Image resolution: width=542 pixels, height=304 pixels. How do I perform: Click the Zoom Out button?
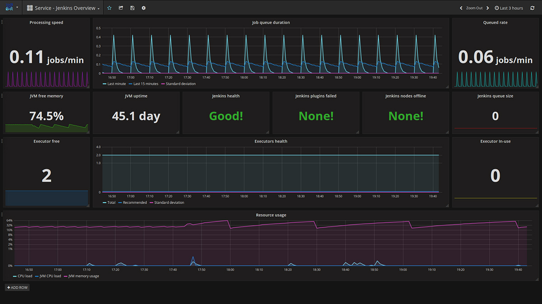click(x=474, y=8)
